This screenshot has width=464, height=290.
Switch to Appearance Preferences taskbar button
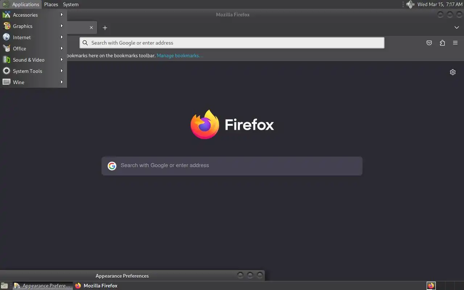43,286
